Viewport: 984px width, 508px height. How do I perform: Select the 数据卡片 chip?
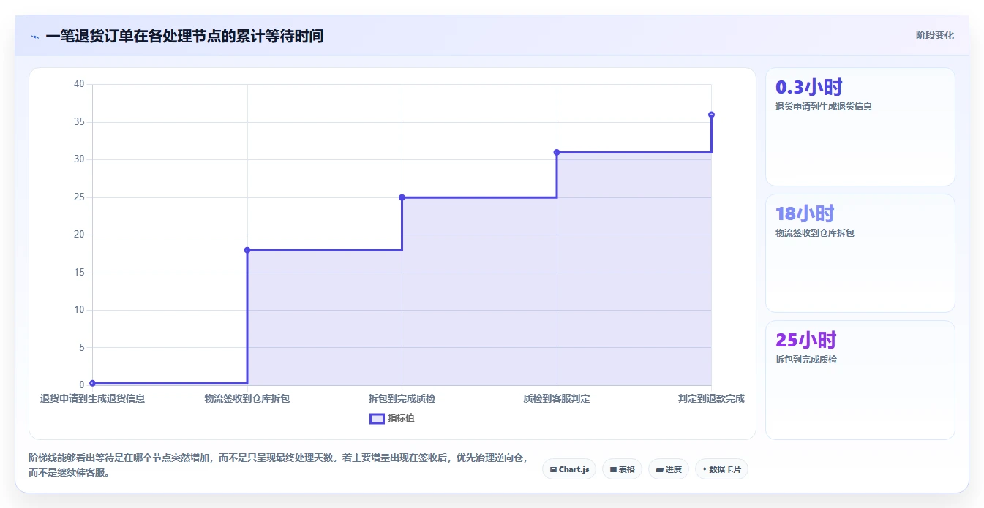[721, 469]
